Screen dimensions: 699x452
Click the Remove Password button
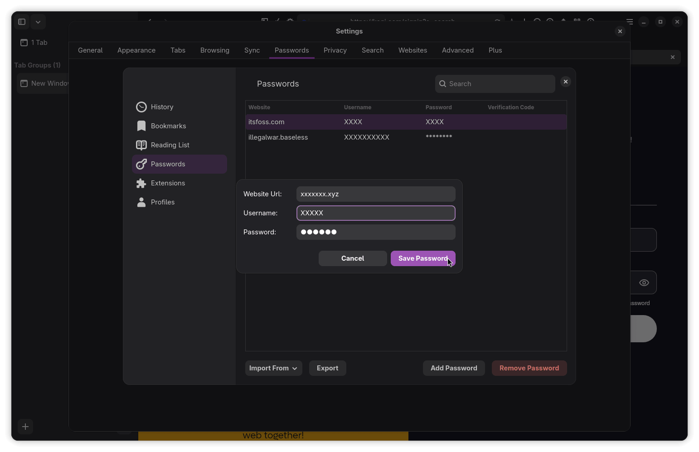coord(529,368)
